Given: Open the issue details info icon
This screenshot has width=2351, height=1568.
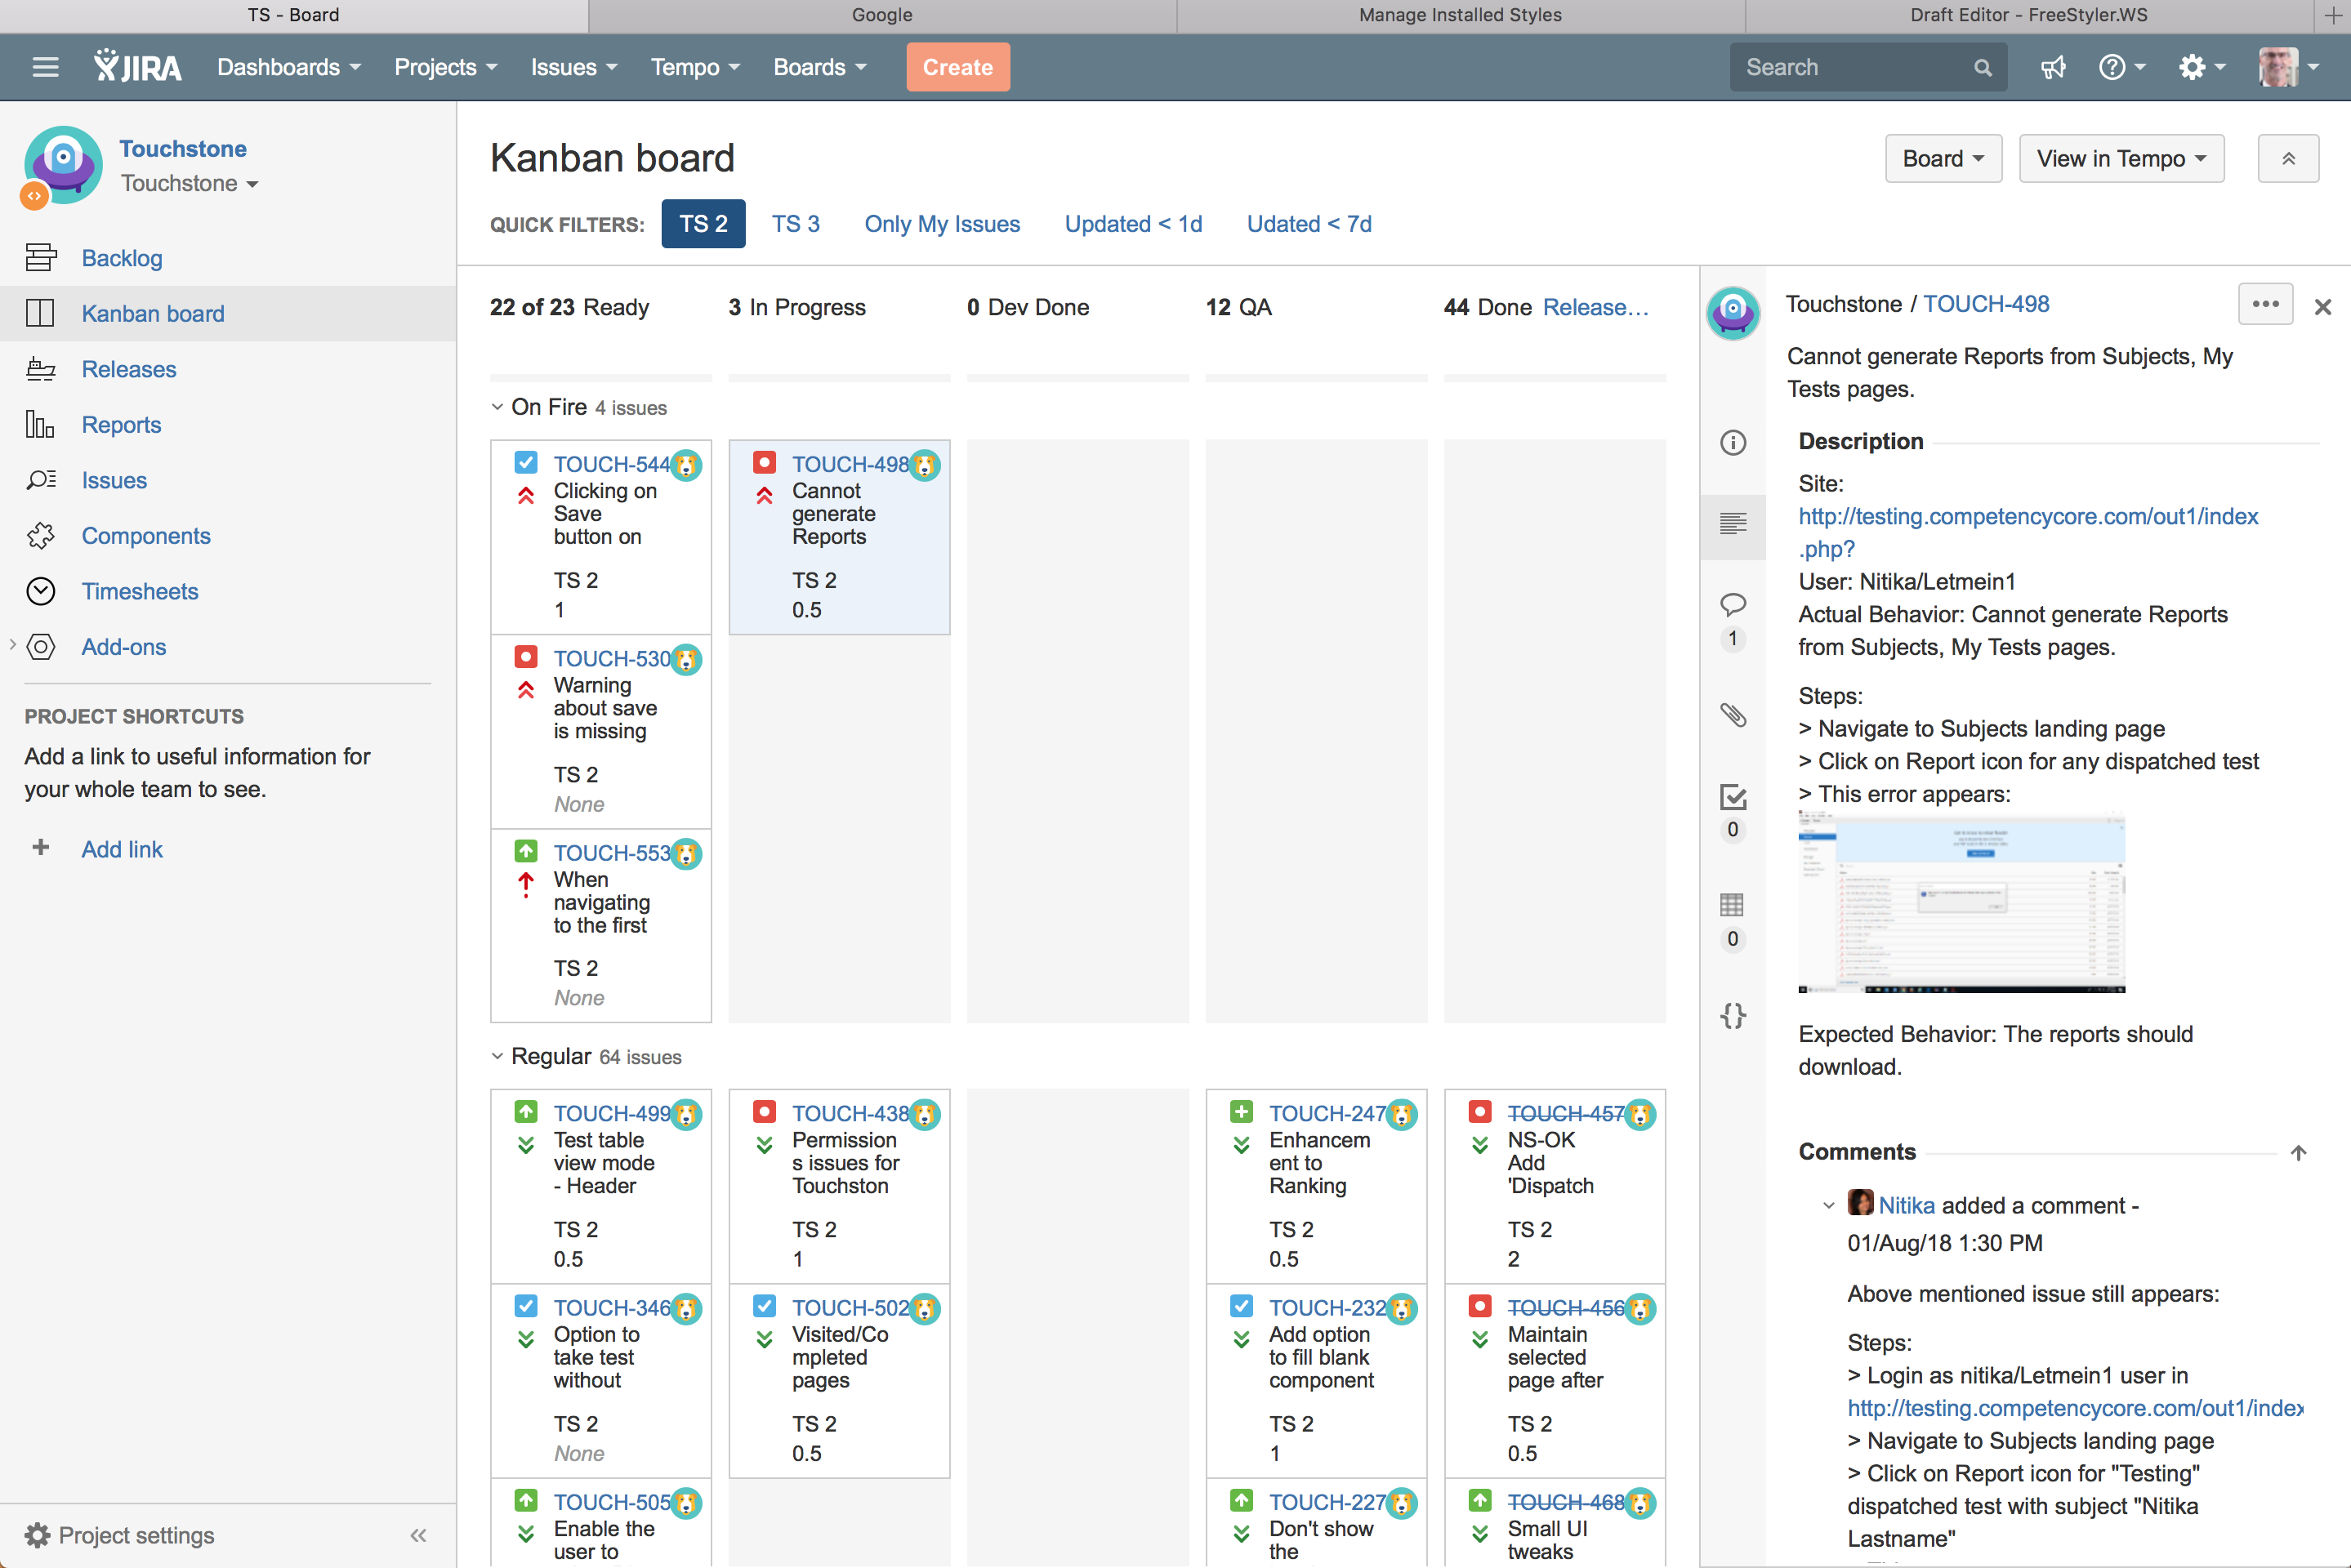Looking at the screenshot, I should (x=1733, y=442).
